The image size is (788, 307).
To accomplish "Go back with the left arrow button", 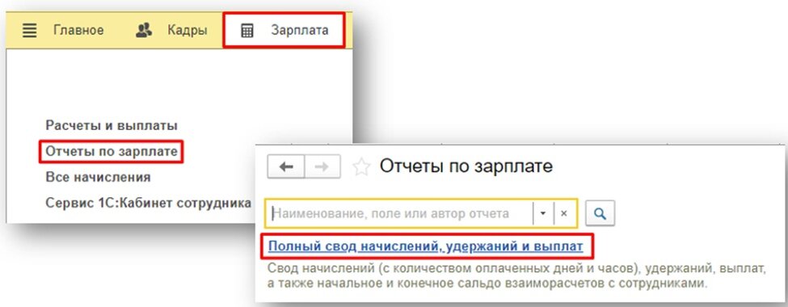I will [x=286, y=166].
